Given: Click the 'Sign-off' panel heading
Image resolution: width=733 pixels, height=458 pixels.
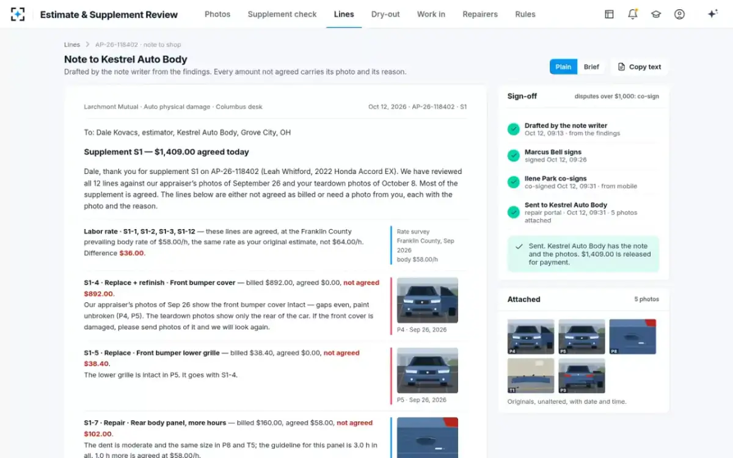Looking at the screenshot, I should (522, 96).
